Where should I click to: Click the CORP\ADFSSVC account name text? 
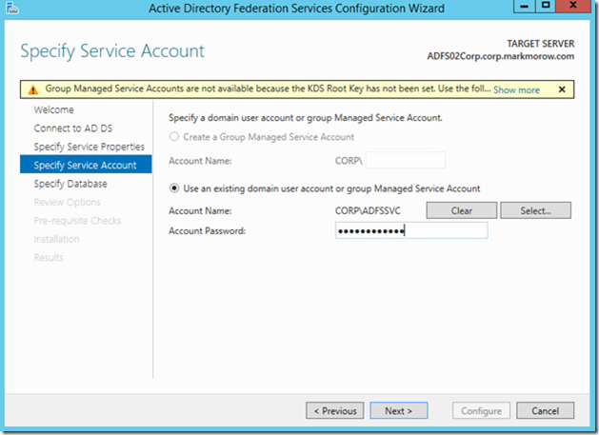click(x=368, y=210)
